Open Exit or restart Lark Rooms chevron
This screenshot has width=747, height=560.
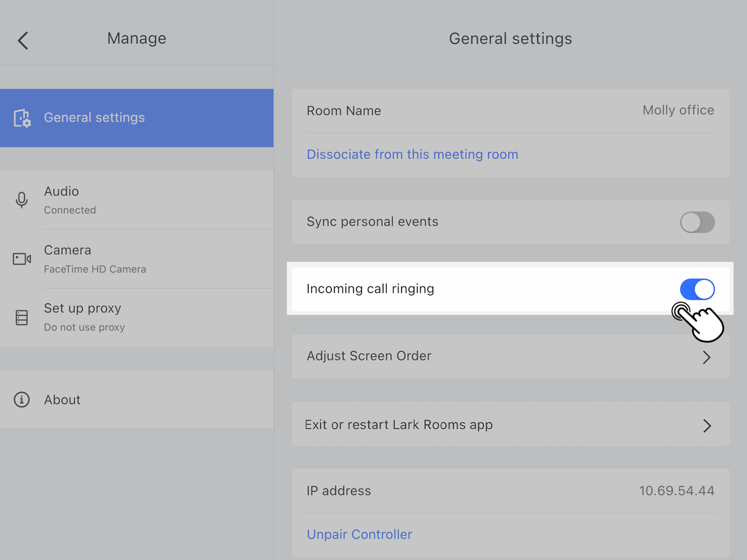706,426
